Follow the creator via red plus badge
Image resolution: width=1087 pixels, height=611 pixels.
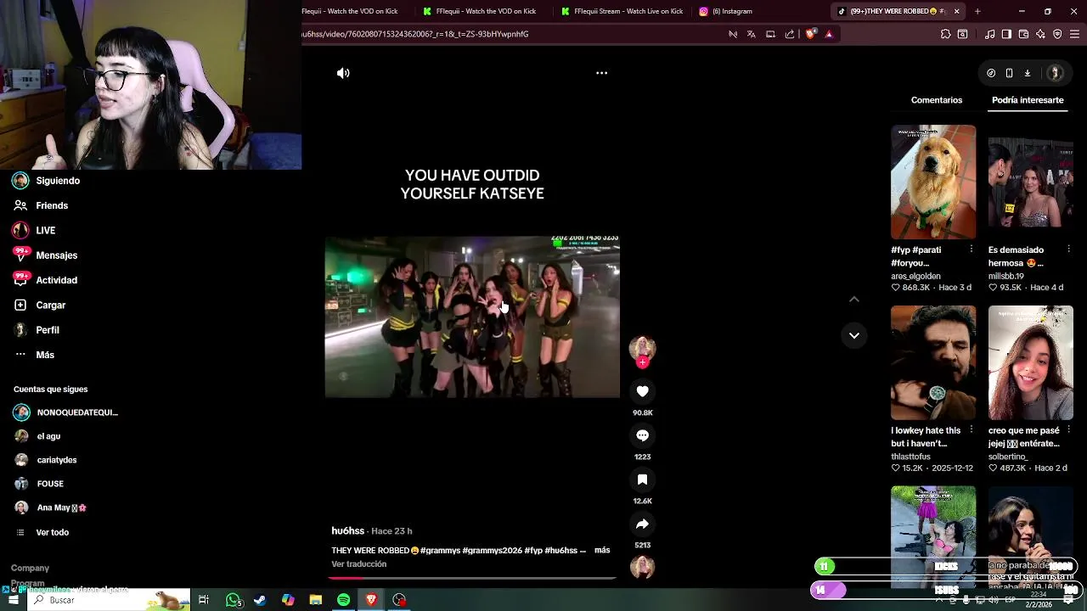coord(642,362)
